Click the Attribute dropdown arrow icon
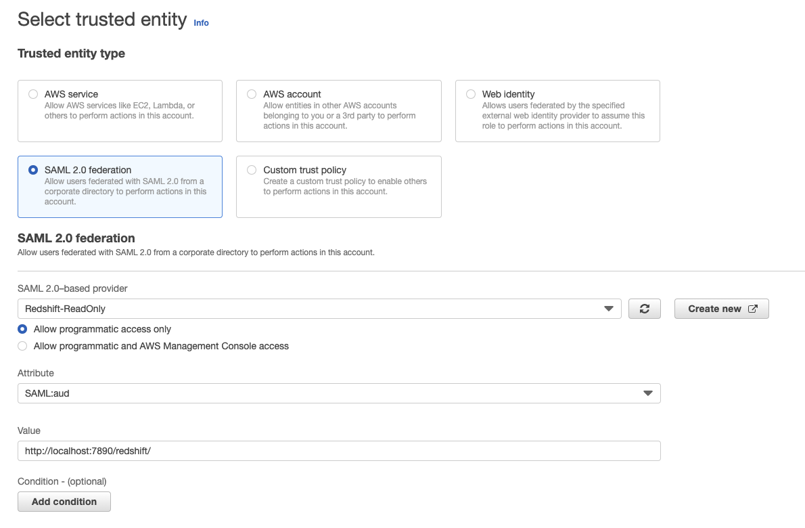805x528 pixels. tap(648, 393)
